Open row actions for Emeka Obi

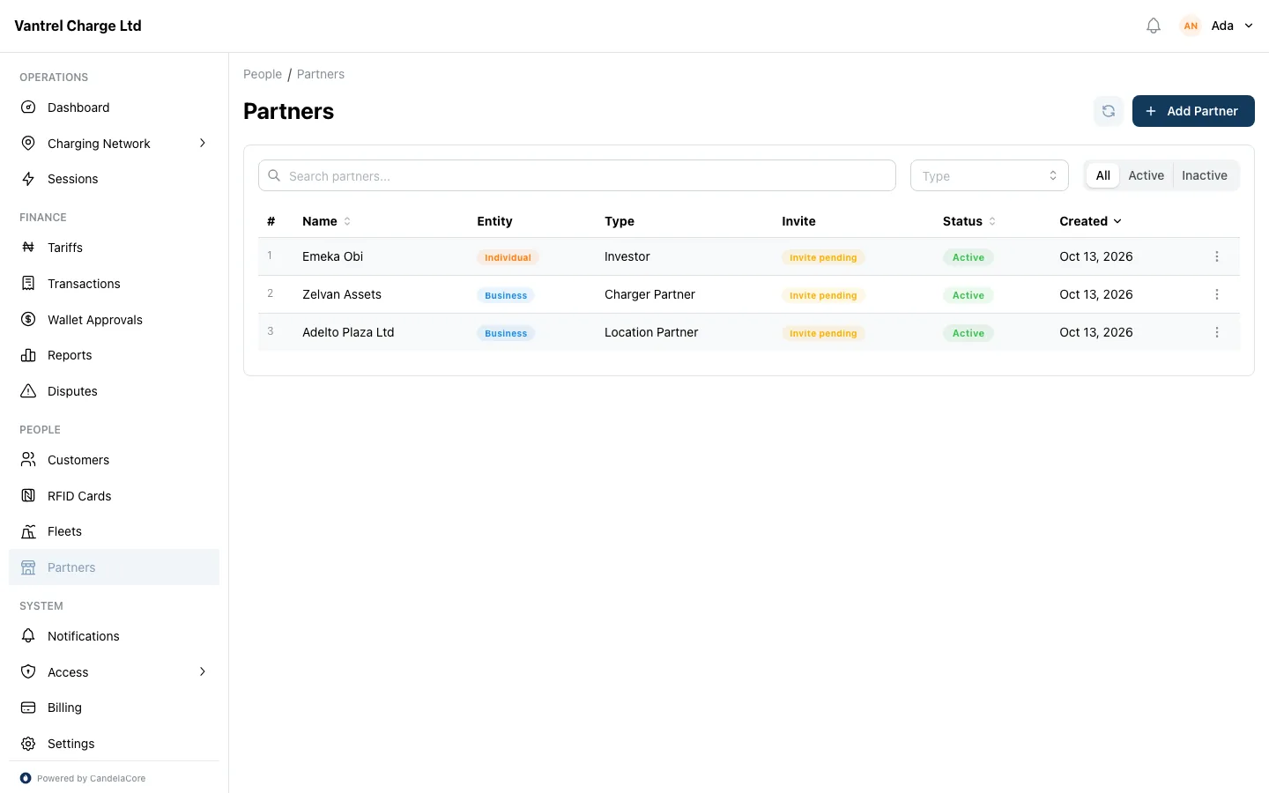coord(1217,256)
